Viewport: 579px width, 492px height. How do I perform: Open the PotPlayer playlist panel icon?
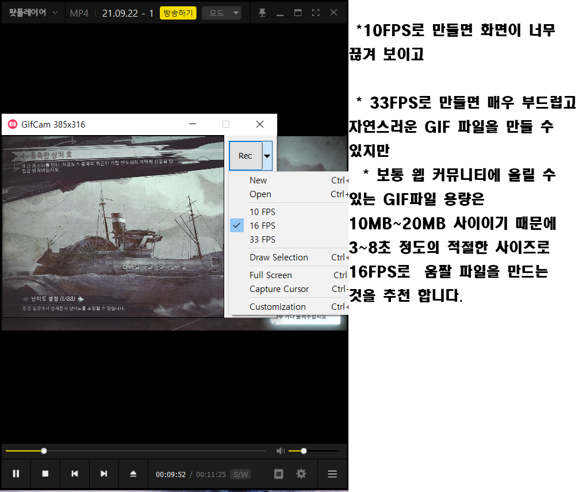pos(279,474)
